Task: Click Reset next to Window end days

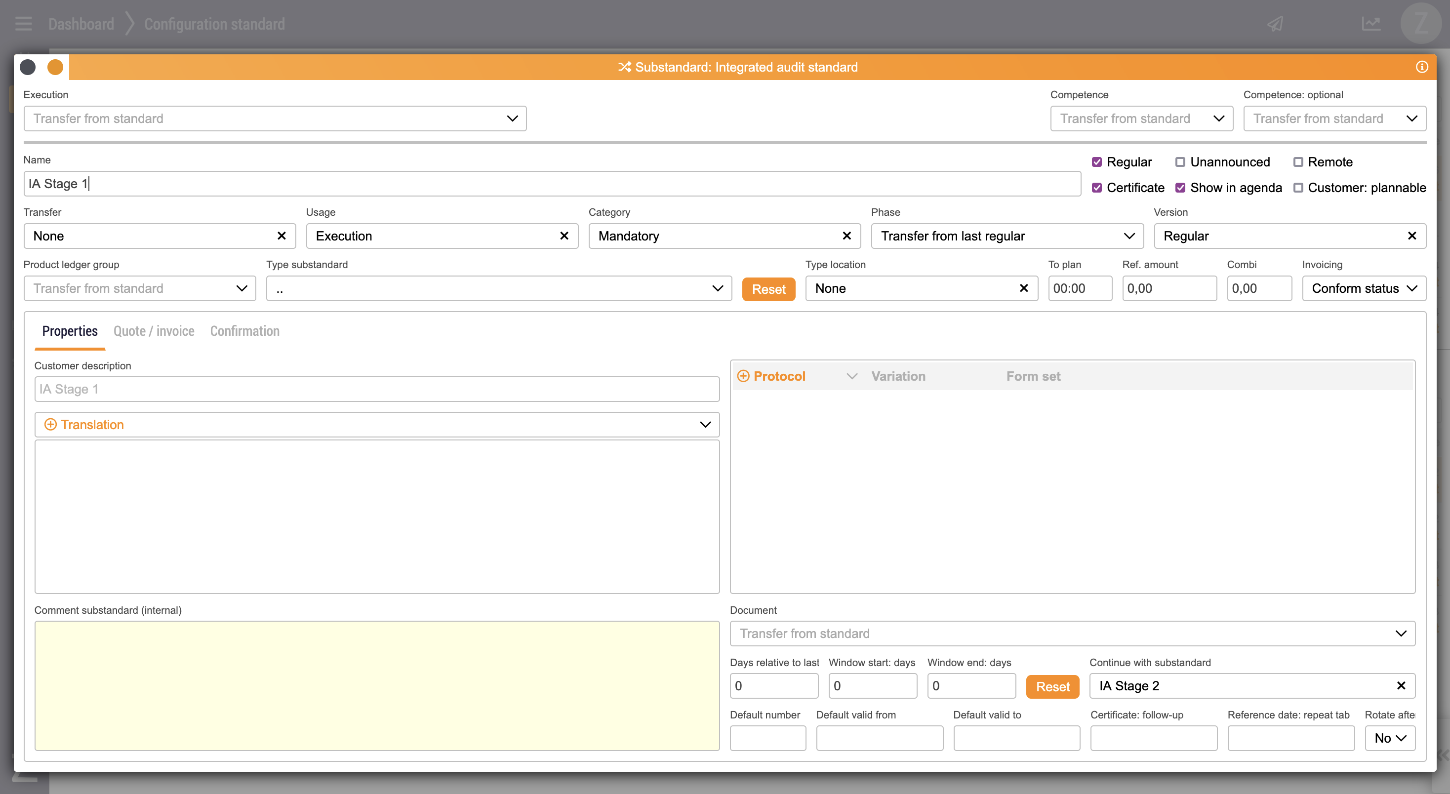Action: (x=1052, y=686)
